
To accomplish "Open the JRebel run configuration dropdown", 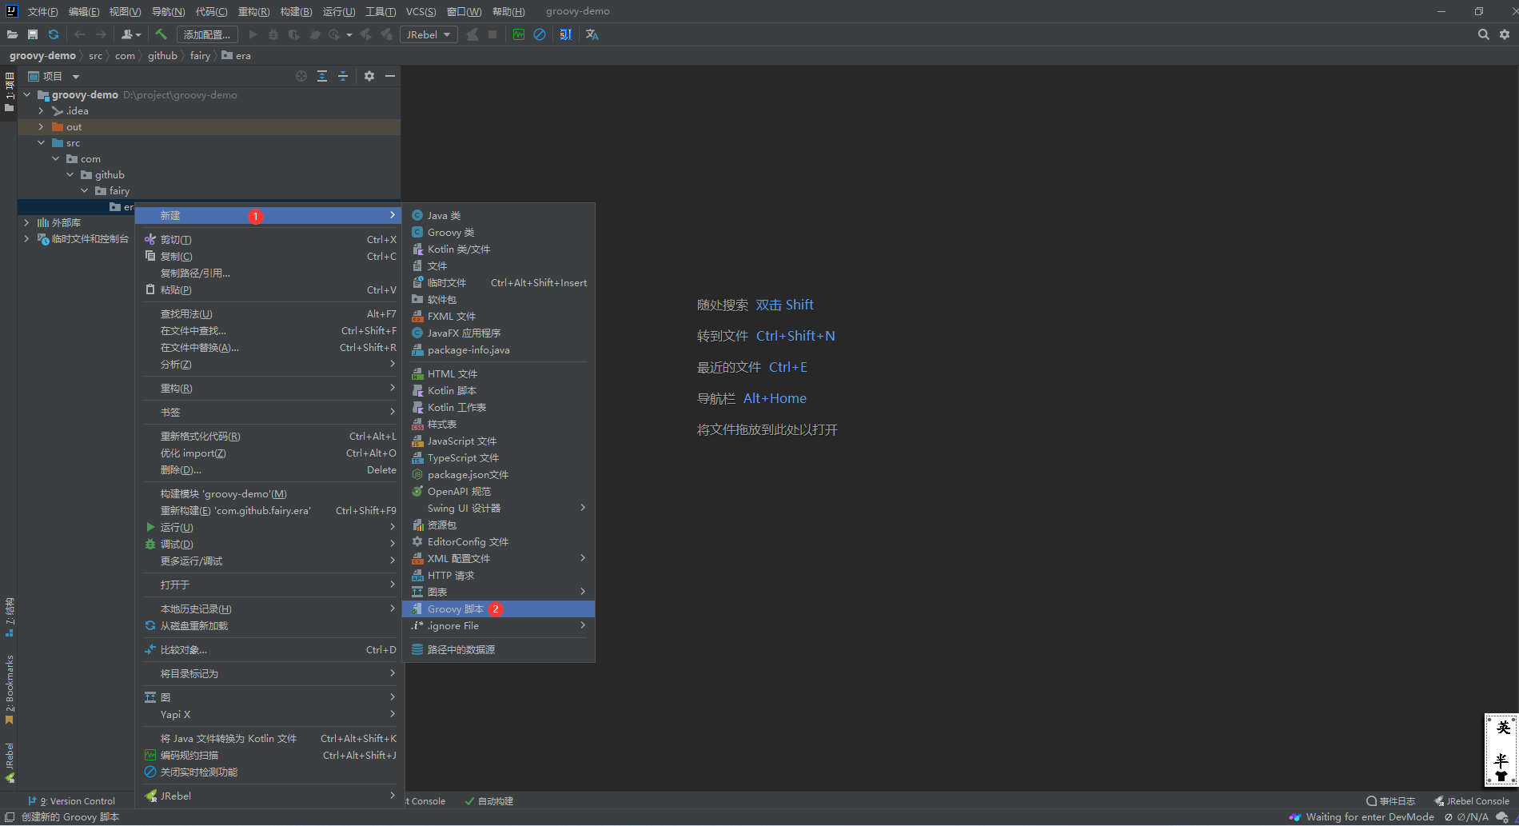I will (x=429, y=34).
